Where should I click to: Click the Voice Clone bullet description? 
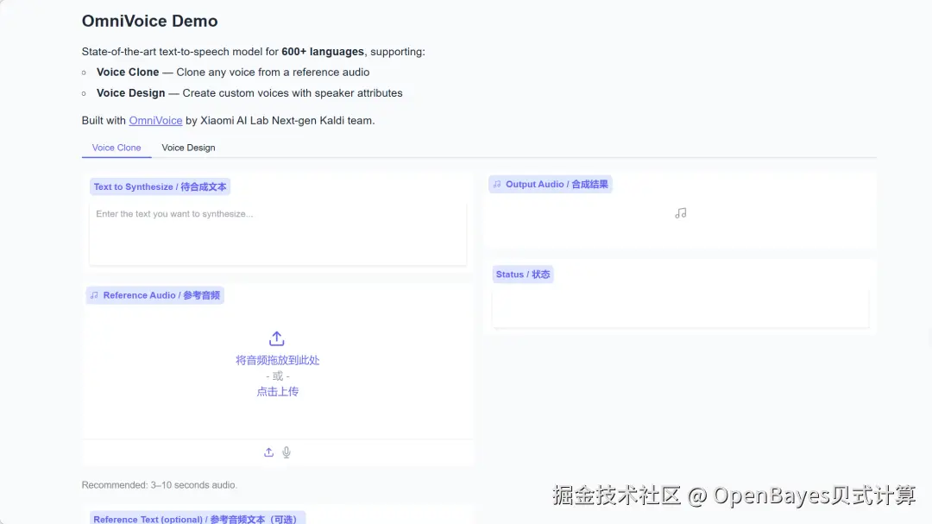(233, 72)
